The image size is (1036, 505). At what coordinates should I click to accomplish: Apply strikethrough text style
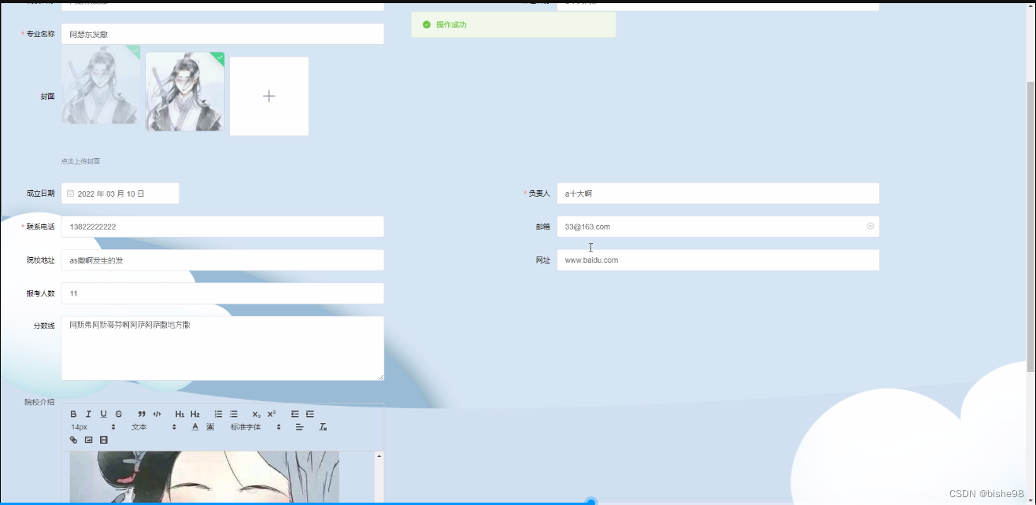coord(119,414)
